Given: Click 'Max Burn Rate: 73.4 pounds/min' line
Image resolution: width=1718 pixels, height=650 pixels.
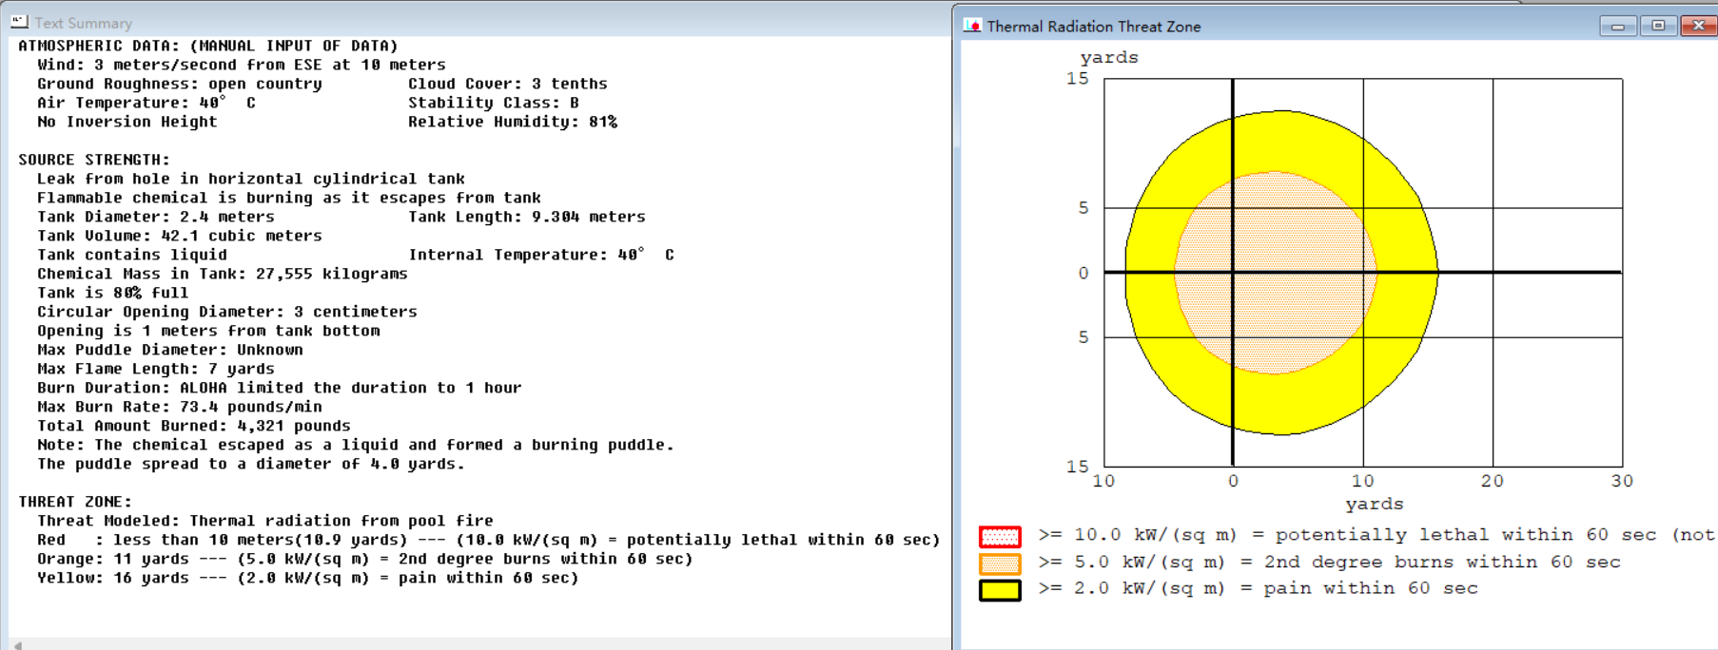Looking at the screenshot, I should point(180,407).
